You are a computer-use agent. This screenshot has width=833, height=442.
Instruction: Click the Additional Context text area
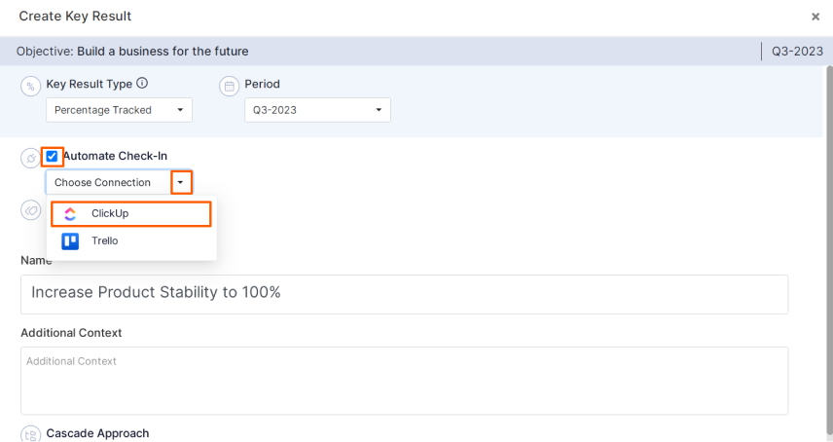point(404,381)
